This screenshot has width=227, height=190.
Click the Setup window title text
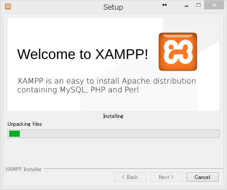coord(113,7)
